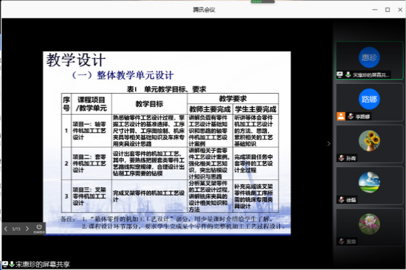406x270 pixels.
Task: Go to the previous slide with left arrow
Action: click(x=6, y=228)
